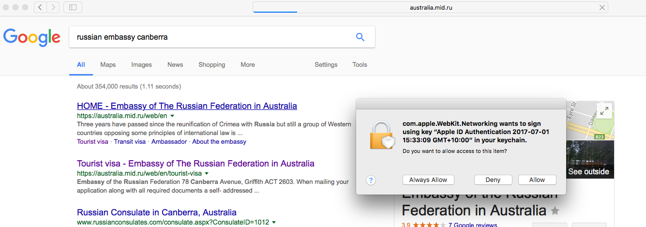Expand arrow beside russianconsulates.com URL
This screenshot has width=646, height=227.
coord(274,223)
